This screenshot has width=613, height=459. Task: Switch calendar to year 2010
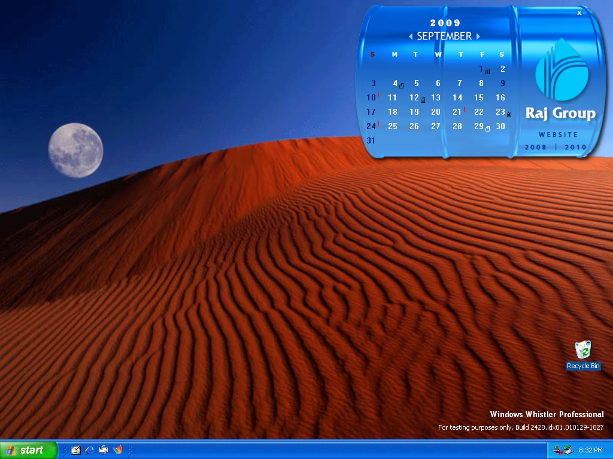(575, 147)
